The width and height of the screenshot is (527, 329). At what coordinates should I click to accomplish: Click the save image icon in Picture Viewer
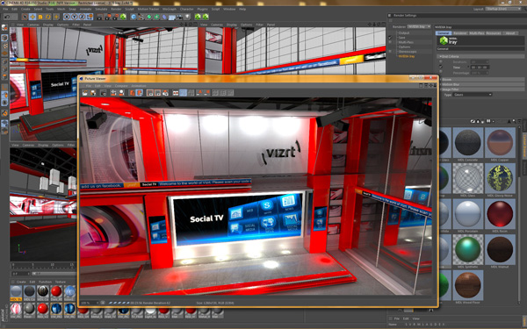(92, 93)
